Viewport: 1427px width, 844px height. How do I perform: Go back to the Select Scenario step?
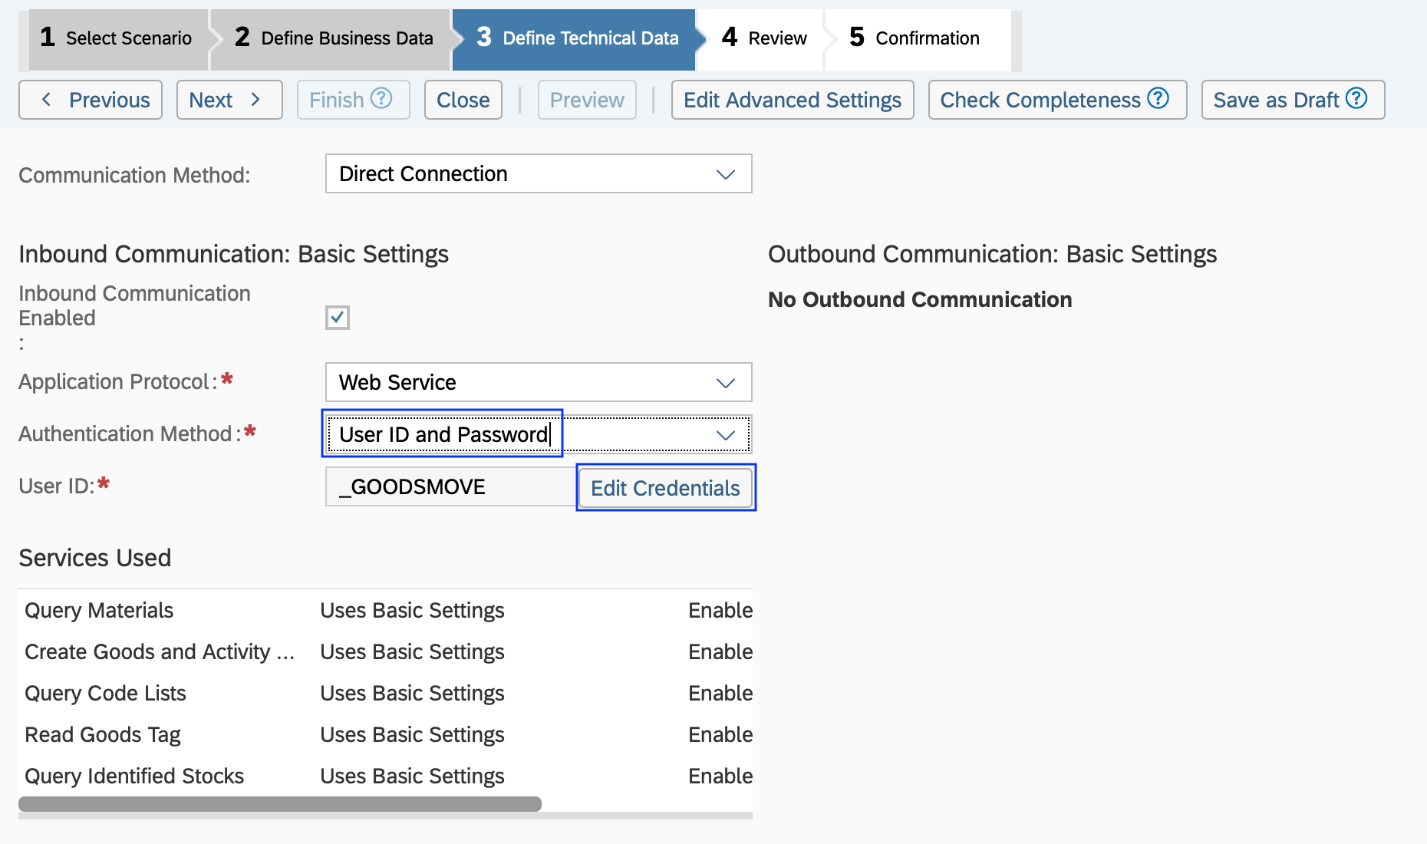(117, 37)
